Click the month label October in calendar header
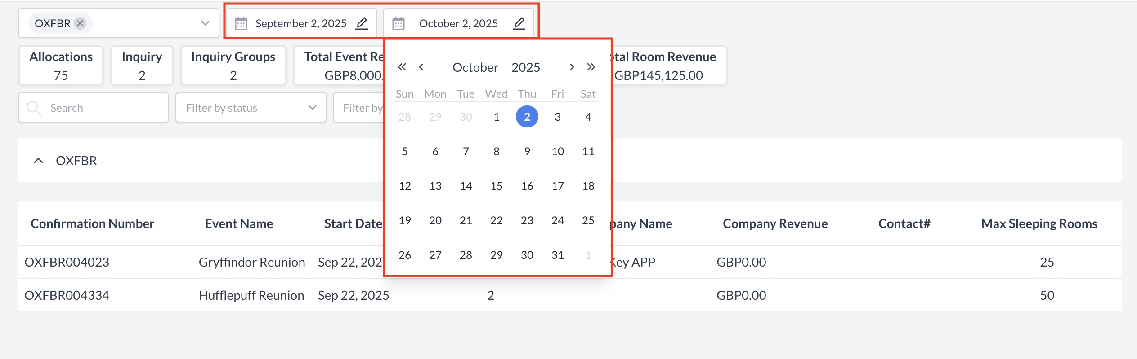 [x=475, y=67]
